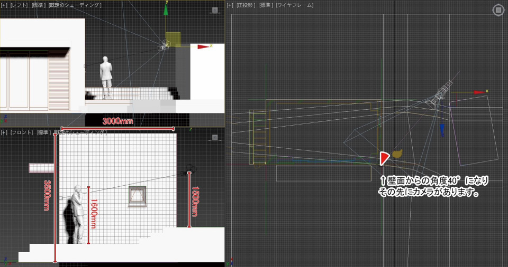The height and width of the screenshot is (267, 508).
Task: Select the small window object on tiled wall
Action: pyautogui.click(x=138, y=196)
